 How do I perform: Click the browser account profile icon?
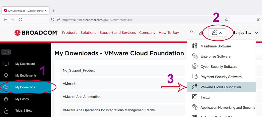pos(259,20)
